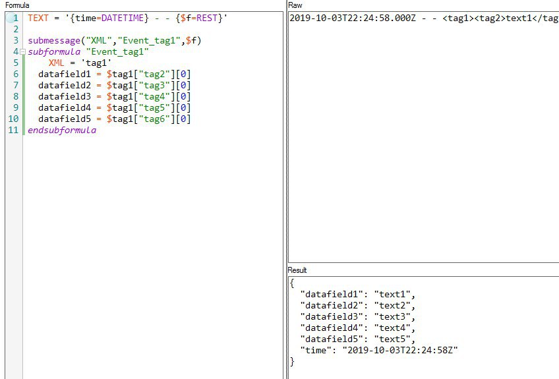The image size is (559, 379).
Task: Select the submessage("XML","Event_tag1",$f) line
Action: (115, 40)
